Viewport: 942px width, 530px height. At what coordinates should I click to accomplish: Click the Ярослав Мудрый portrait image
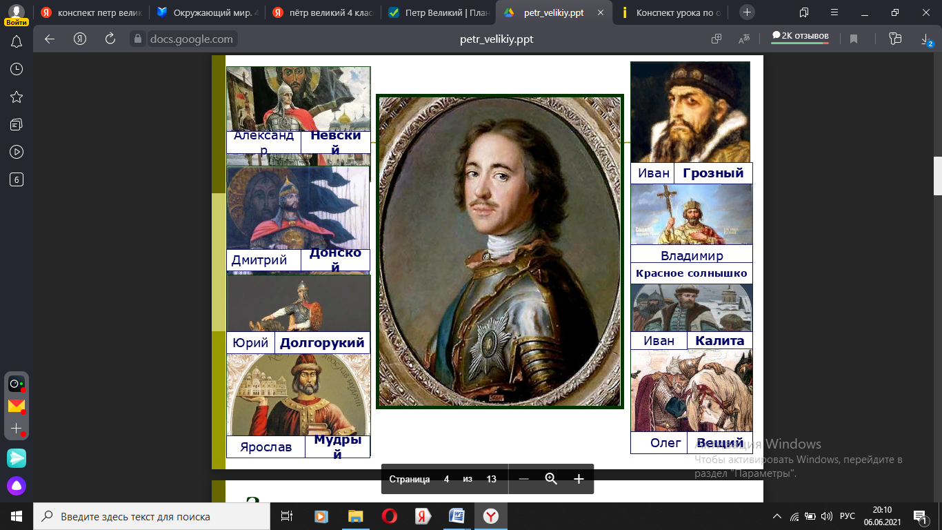coord(299,395)
